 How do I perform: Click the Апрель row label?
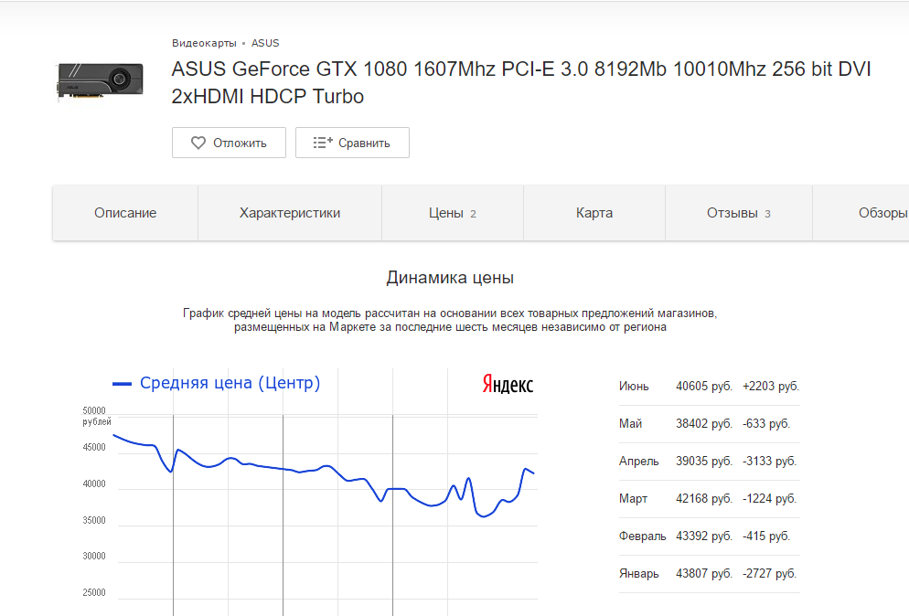tap(639, 462)
